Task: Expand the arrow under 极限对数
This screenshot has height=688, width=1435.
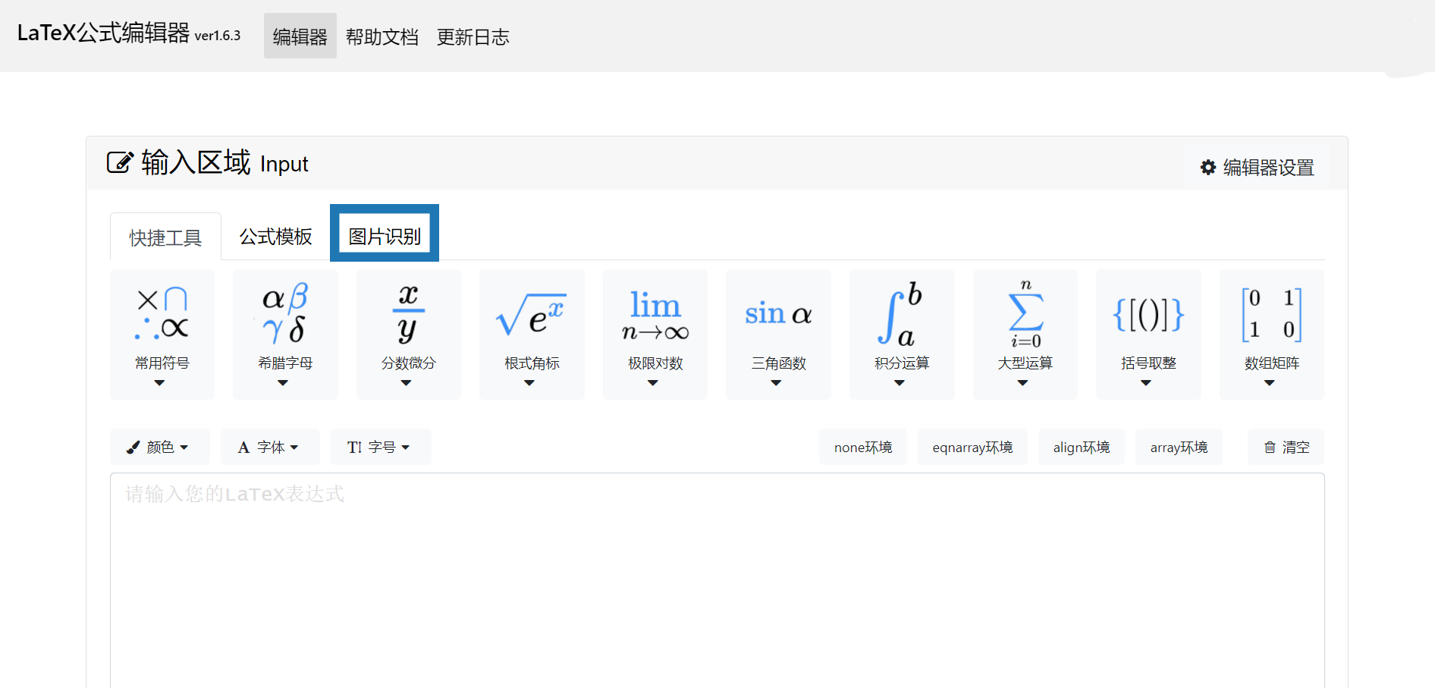Action: click(653, 383)
